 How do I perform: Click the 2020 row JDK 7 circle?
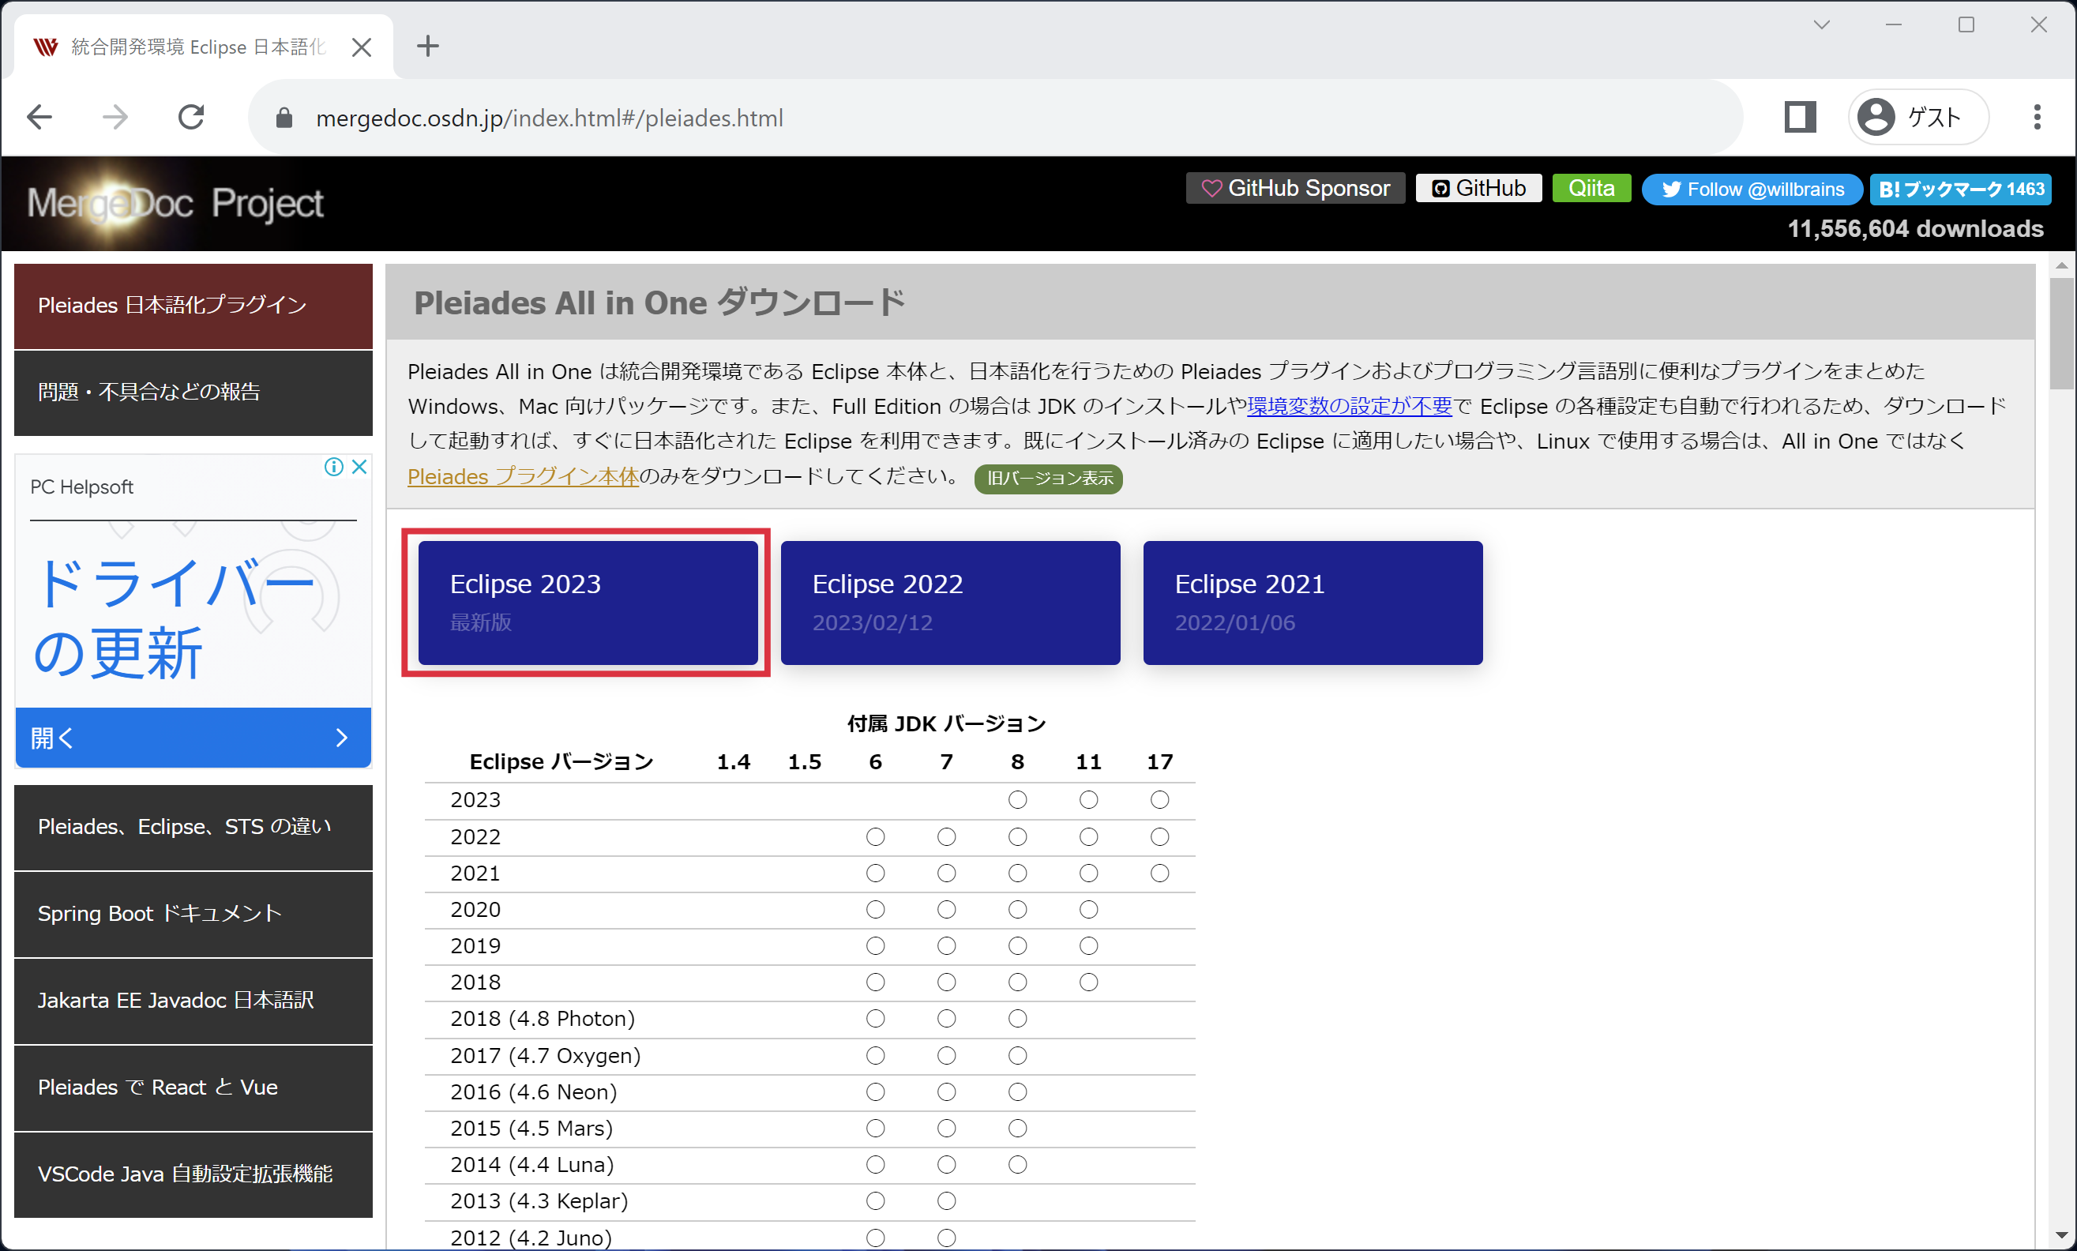[x=947, y=910]
